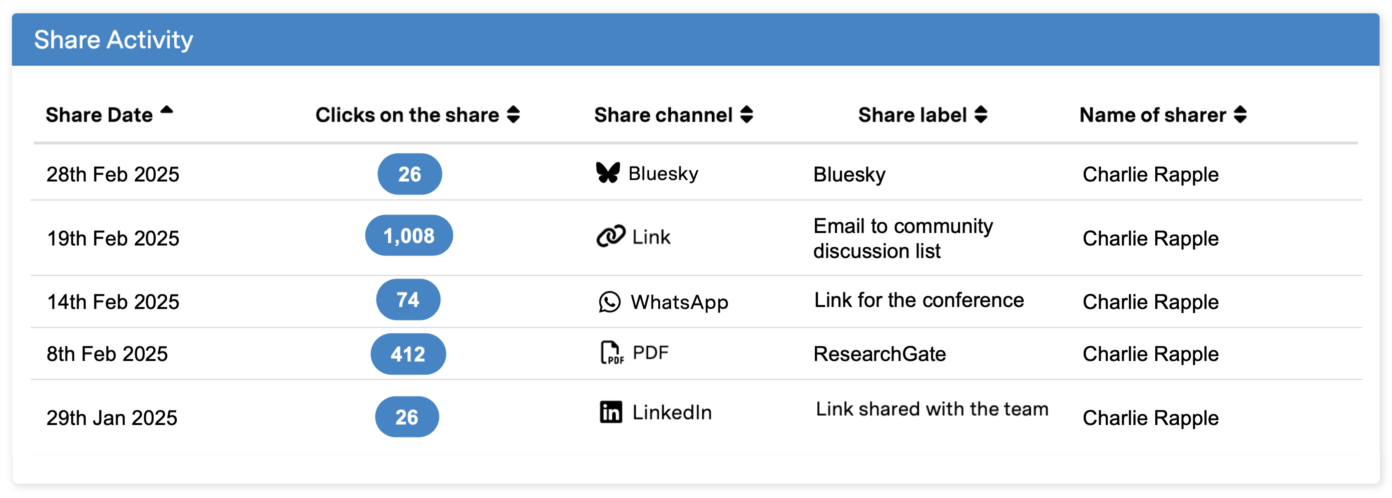Click 'Email to community discussion list' label
Viewport: 1392px width, 498px height.
pyautogui.click(x=902, y=238)
